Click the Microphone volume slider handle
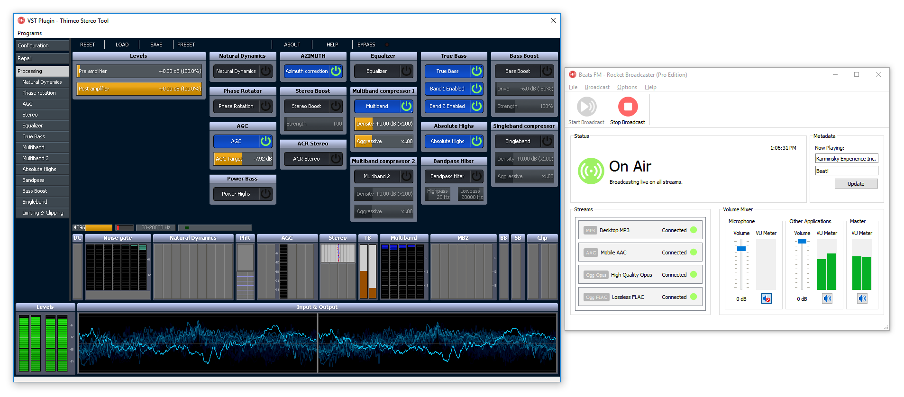This screenshot has width=904, height=397. click(x=741, y=249)
